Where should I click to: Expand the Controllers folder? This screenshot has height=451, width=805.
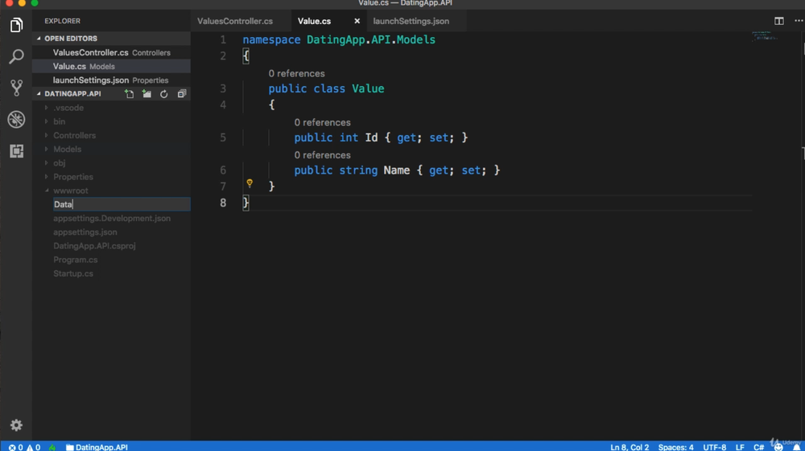(x=74, y=135)
